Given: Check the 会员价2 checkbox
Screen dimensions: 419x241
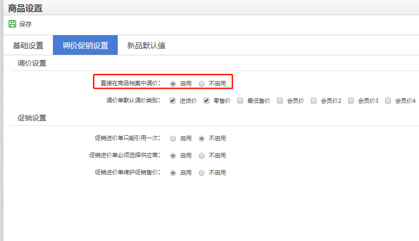Looking at the screenshot, I should coord(314,100).
